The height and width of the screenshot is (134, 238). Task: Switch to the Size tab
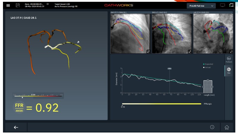coord(228,71)
